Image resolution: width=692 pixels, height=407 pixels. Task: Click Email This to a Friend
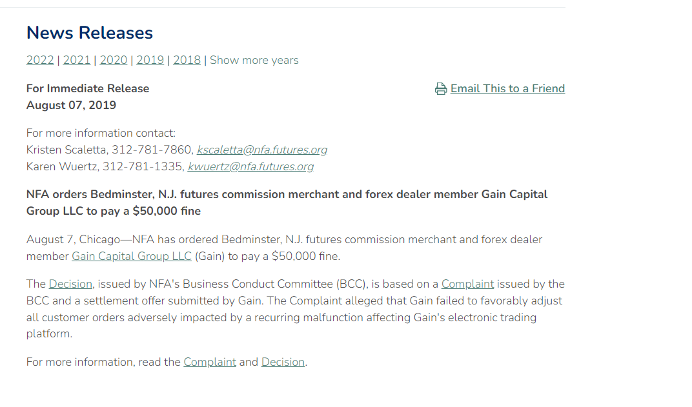coord(507,88)
